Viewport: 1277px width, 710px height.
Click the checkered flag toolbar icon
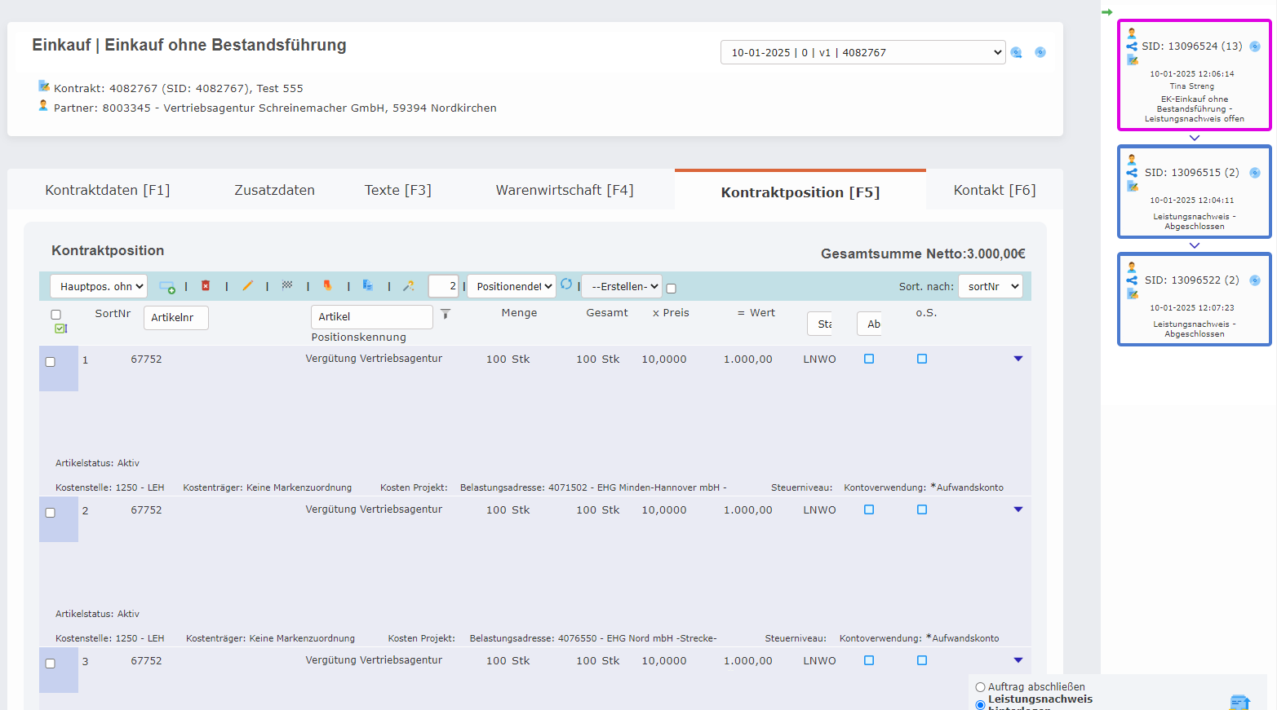click(287, 285)
